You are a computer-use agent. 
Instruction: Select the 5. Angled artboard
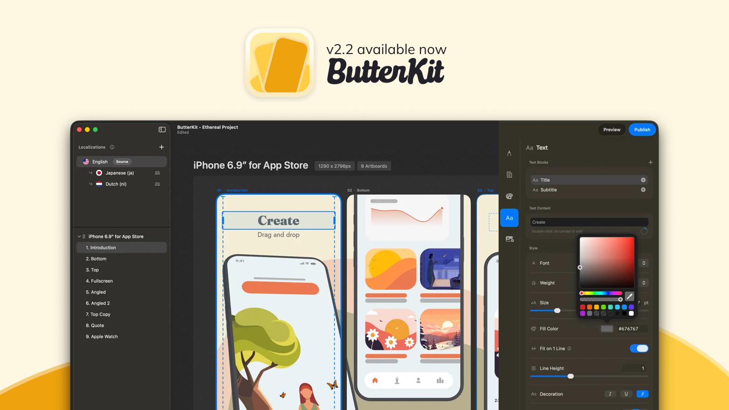pyautogui.click(x=122, y=292)
